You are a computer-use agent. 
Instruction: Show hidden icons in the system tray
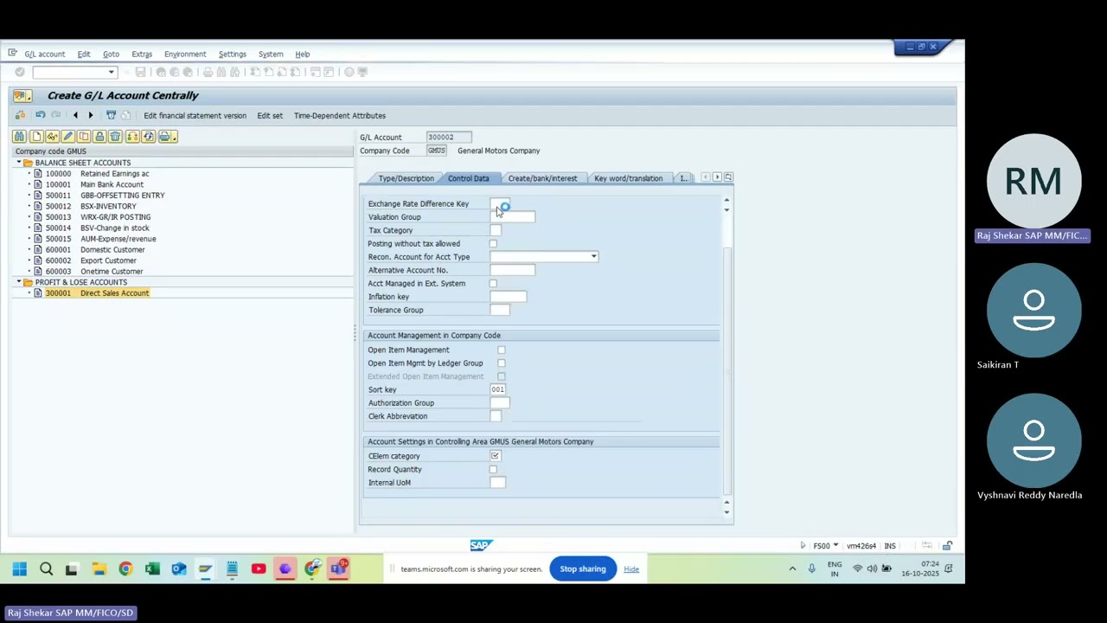point(791,568)
